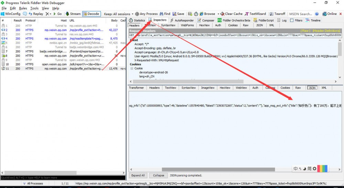Select session 10 open.weixin.qq.com row
The image size is (344, 188).
[63, 64]
